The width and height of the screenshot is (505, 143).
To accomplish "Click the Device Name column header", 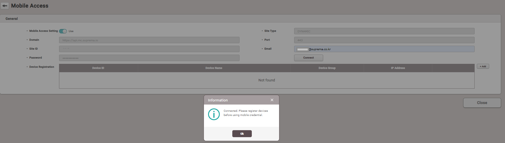I will point(214,68).
